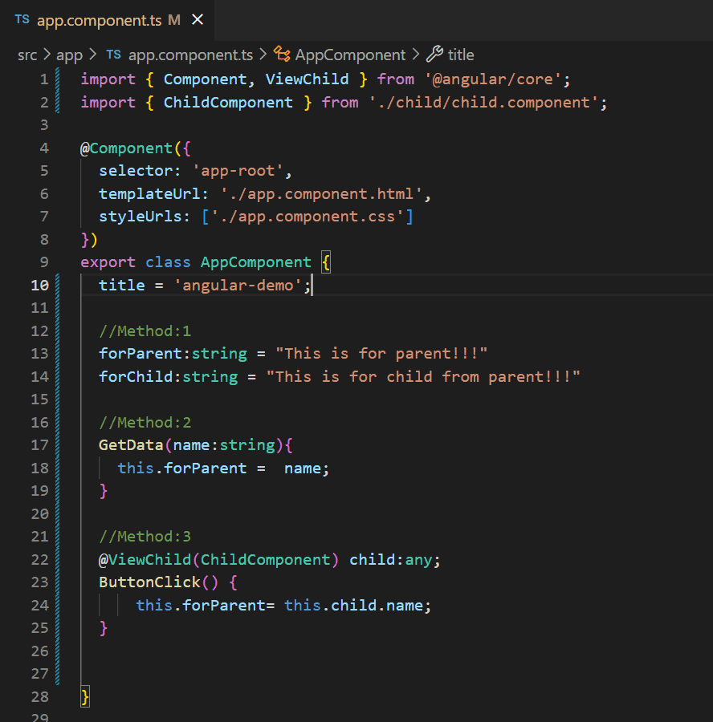Click the 'ViewChild' import identifier
This screenshot has height=722, width=713.
[x=307, y=79]
